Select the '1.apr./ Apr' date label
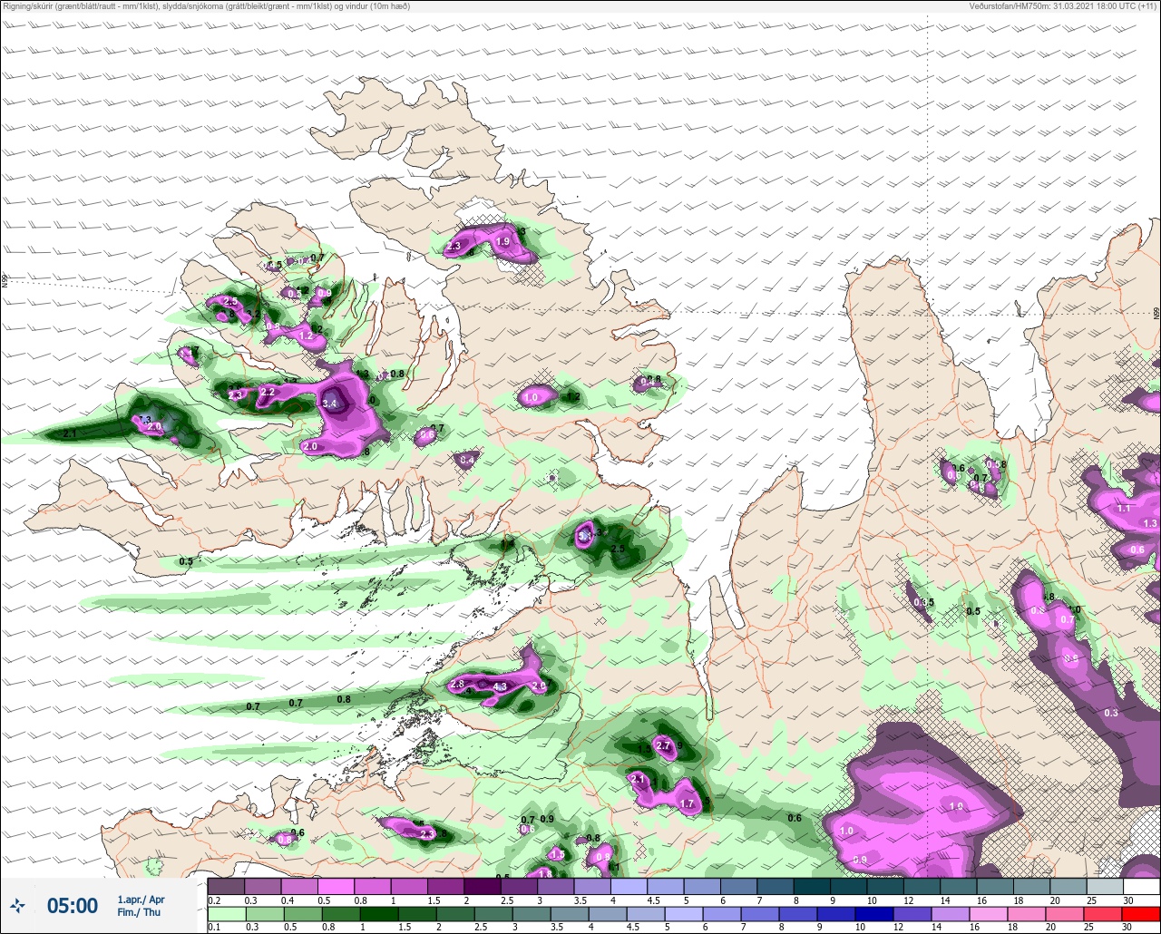The height and width of the screenshot is (934, 1161). click(141, 900)
